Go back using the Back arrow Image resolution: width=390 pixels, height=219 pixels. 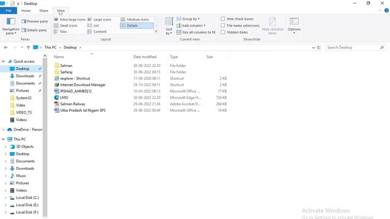click(6, 47)
